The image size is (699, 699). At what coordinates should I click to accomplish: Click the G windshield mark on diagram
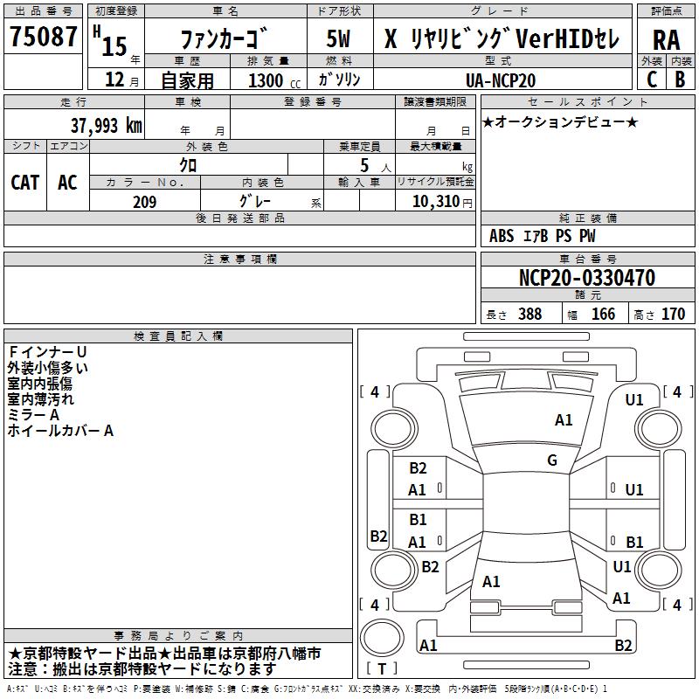point(552,460)
